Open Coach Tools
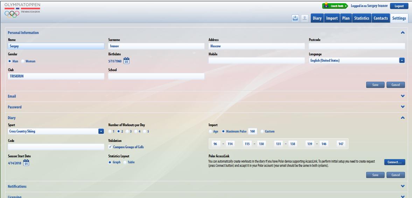 click(x=335, y=6)
